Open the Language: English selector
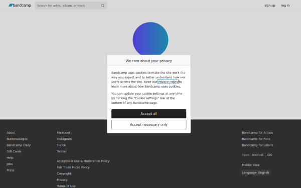Viewport: 301px width, 188px height. pos(255,172)
